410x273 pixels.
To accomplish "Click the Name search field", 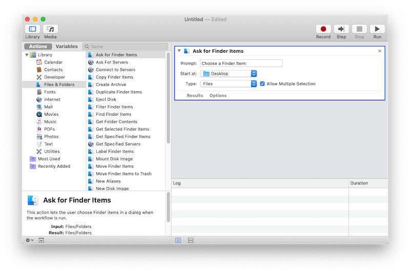I will [x=125, y=47].
